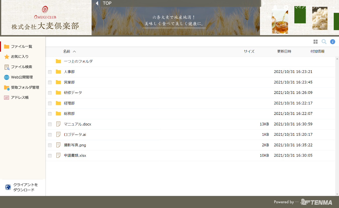
Task: Navigate to 一つ上のフォルダ
Action: click(x=78, y=61)
